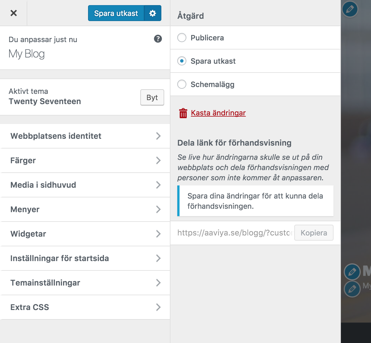Open the Extra CSS section
The height and width of the screenshot is (343, 371).
(85, 307)
